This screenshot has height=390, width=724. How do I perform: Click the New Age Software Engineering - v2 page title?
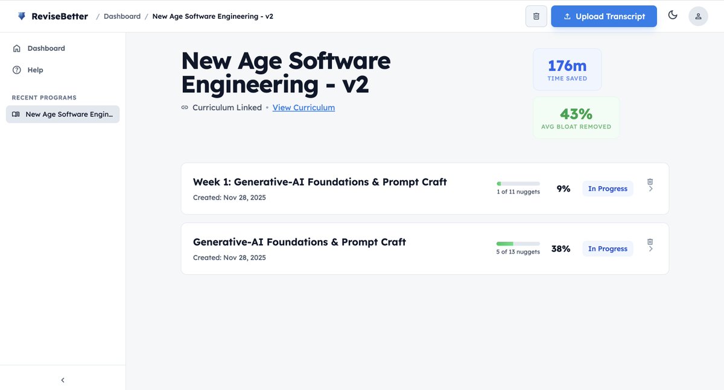[x=286, y=73]
